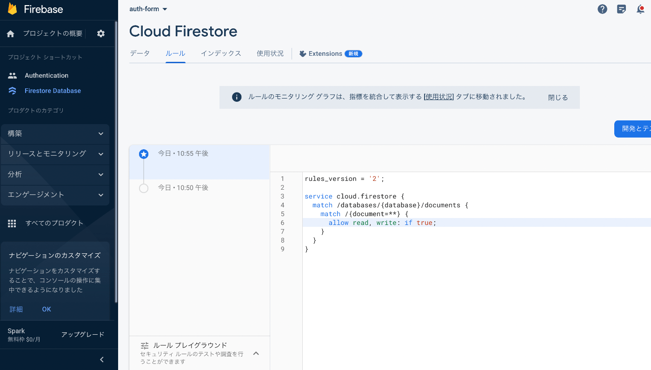Click the すべてのプロダクト grid icon
The image size is (651, 370).
point(12,223)
